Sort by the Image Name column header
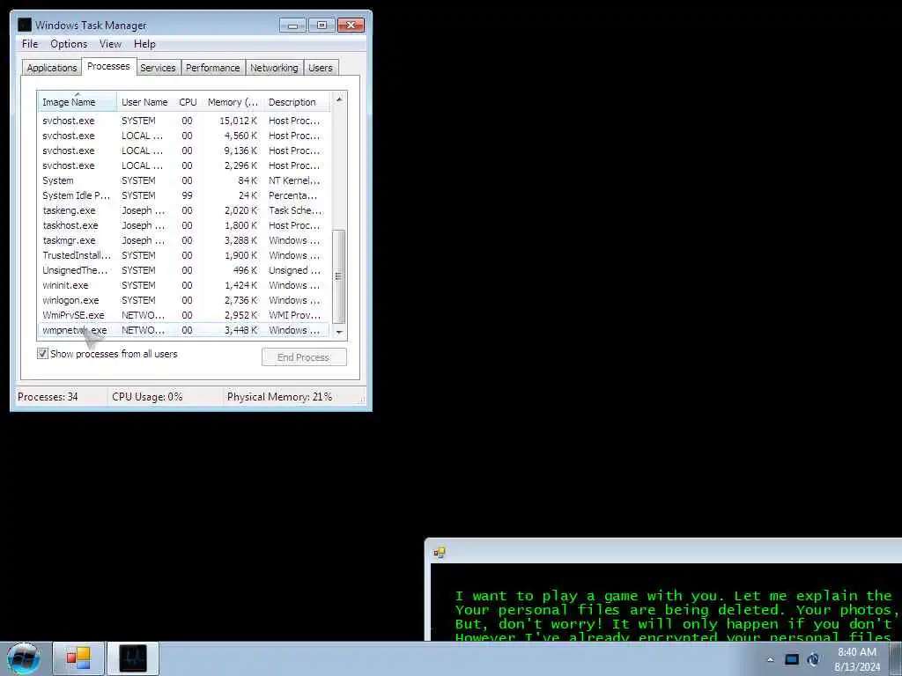902x676 pixels. (x=78, y=102)
